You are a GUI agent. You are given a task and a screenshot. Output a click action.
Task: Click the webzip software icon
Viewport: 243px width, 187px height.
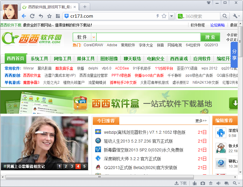(98, 132)
